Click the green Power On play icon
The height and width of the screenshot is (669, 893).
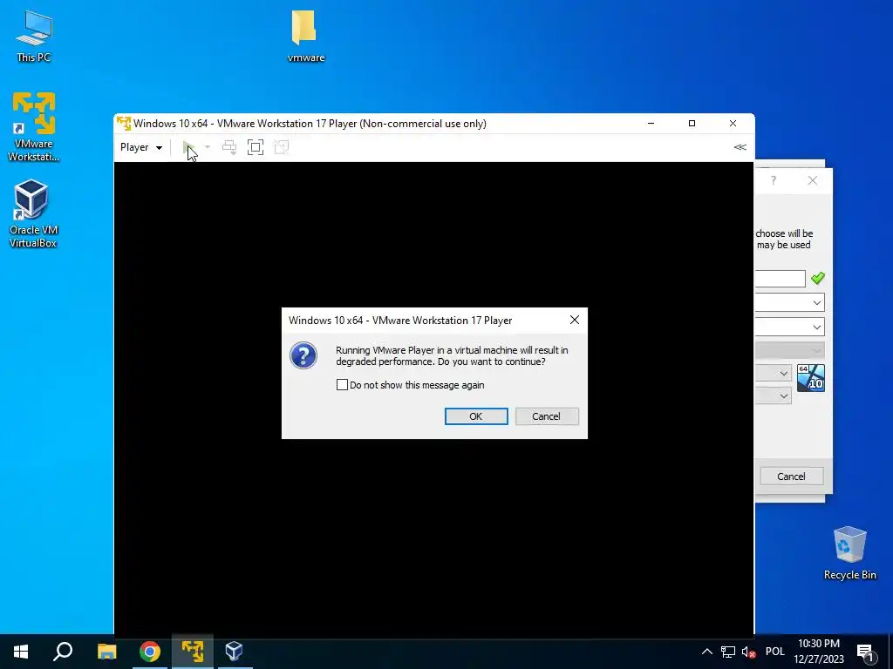(188, 147)
